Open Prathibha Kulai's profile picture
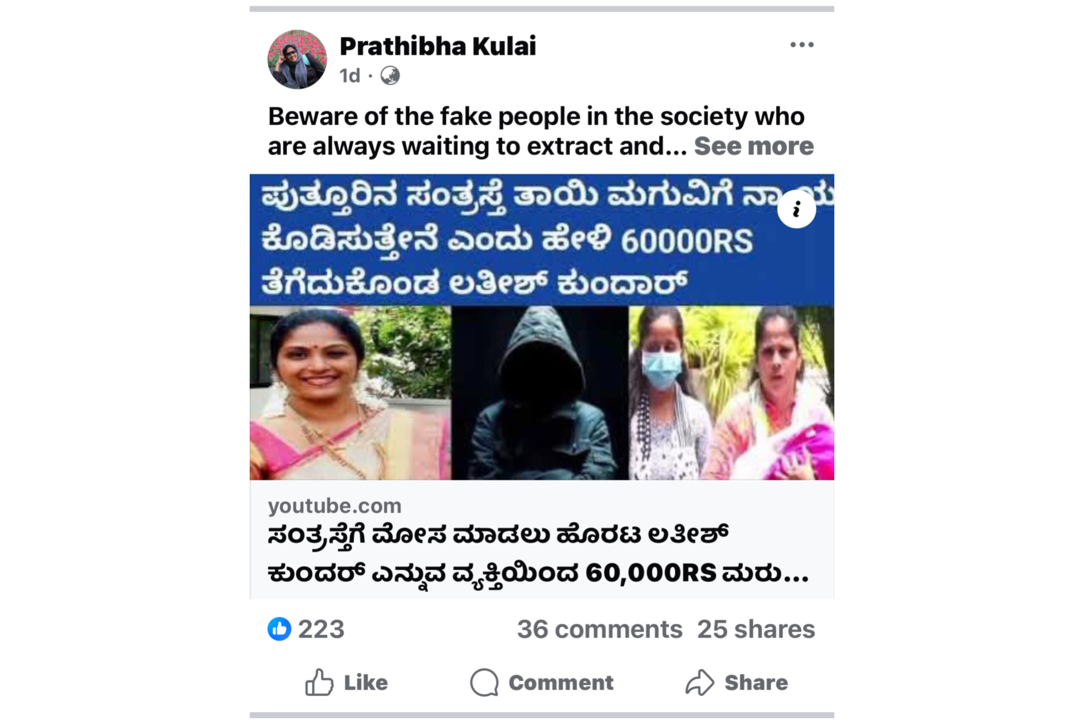The height and width of the screenshot is (722, 1084). click(297, 59)
